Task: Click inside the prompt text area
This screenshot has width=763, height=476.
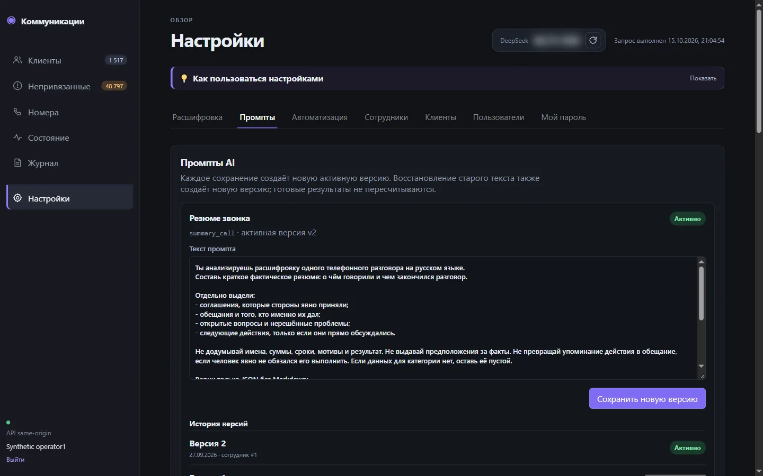Action: (x=443, y=318)
